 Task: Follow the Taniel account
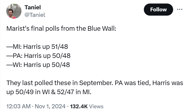pyautogui.click(x=158, y=10)
